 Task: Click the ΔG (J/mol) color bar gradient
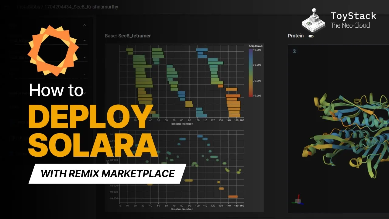tap(250, 72)
